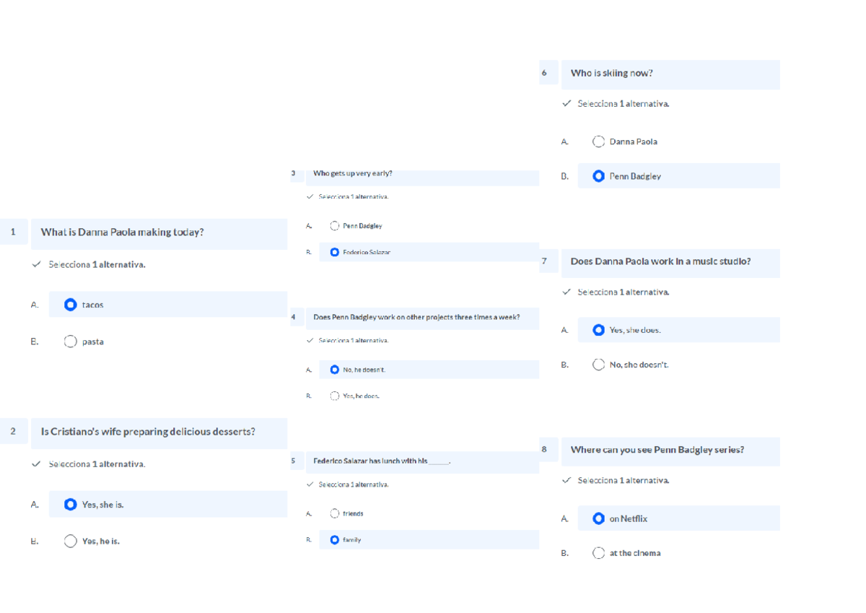This screenshot has height=613, width=866.
Task: Click the 'Who gets up very early?' question
Action: pos(353,173)
